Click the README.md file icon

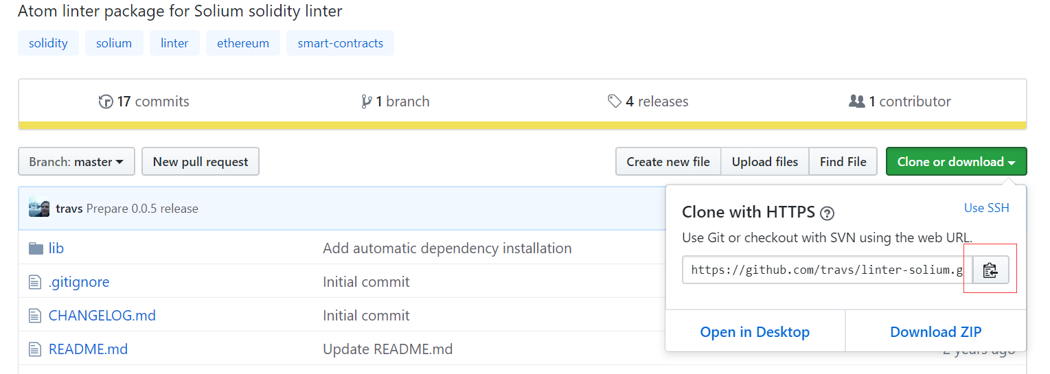[x=35, y=349]
